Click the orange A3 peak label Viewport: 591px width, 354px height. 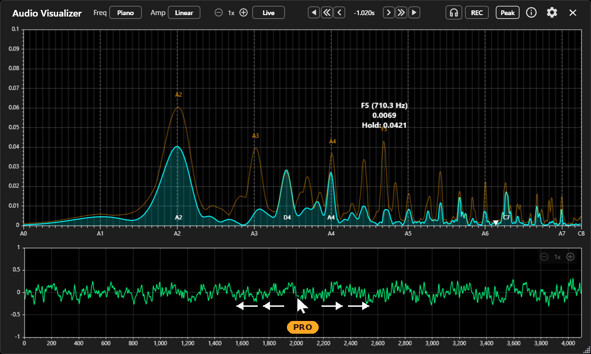coord(256,136)
